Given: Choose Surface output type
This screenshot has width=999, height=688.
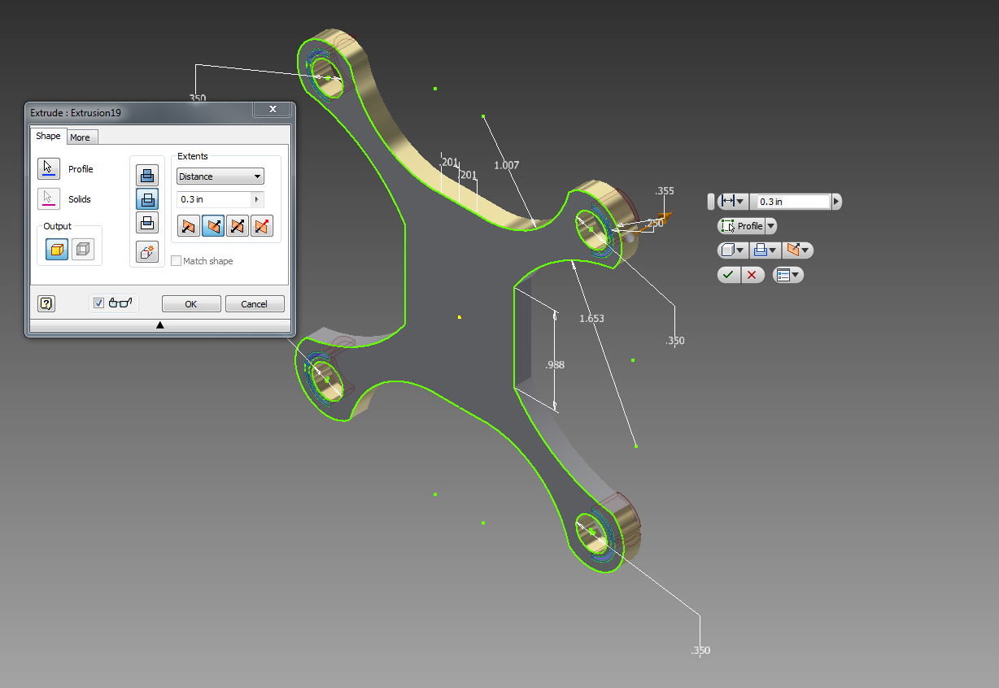Looking at the screenshot, I should coord(82,250).
